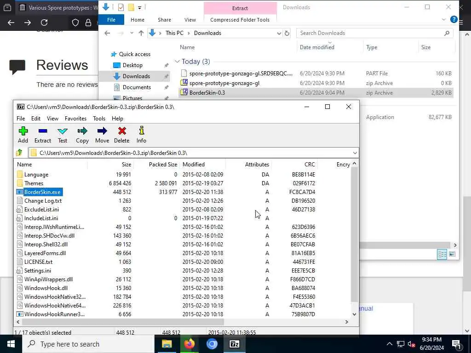Open the Explorer Home ribbon tab

(138, 20)
